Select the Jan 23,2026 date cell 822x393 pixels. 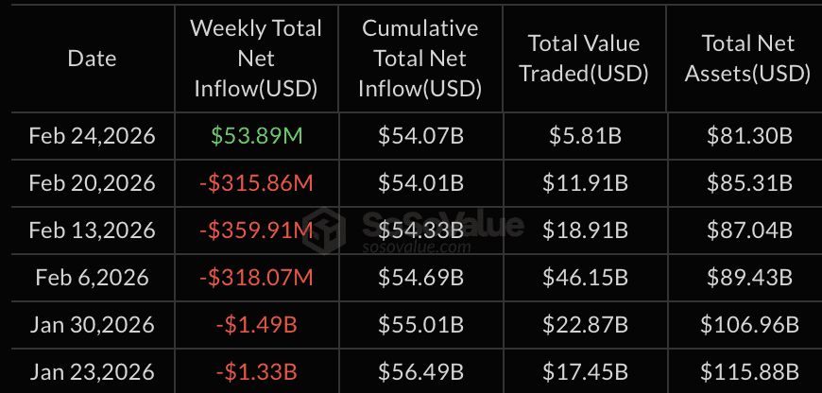[x=93, y=372]
